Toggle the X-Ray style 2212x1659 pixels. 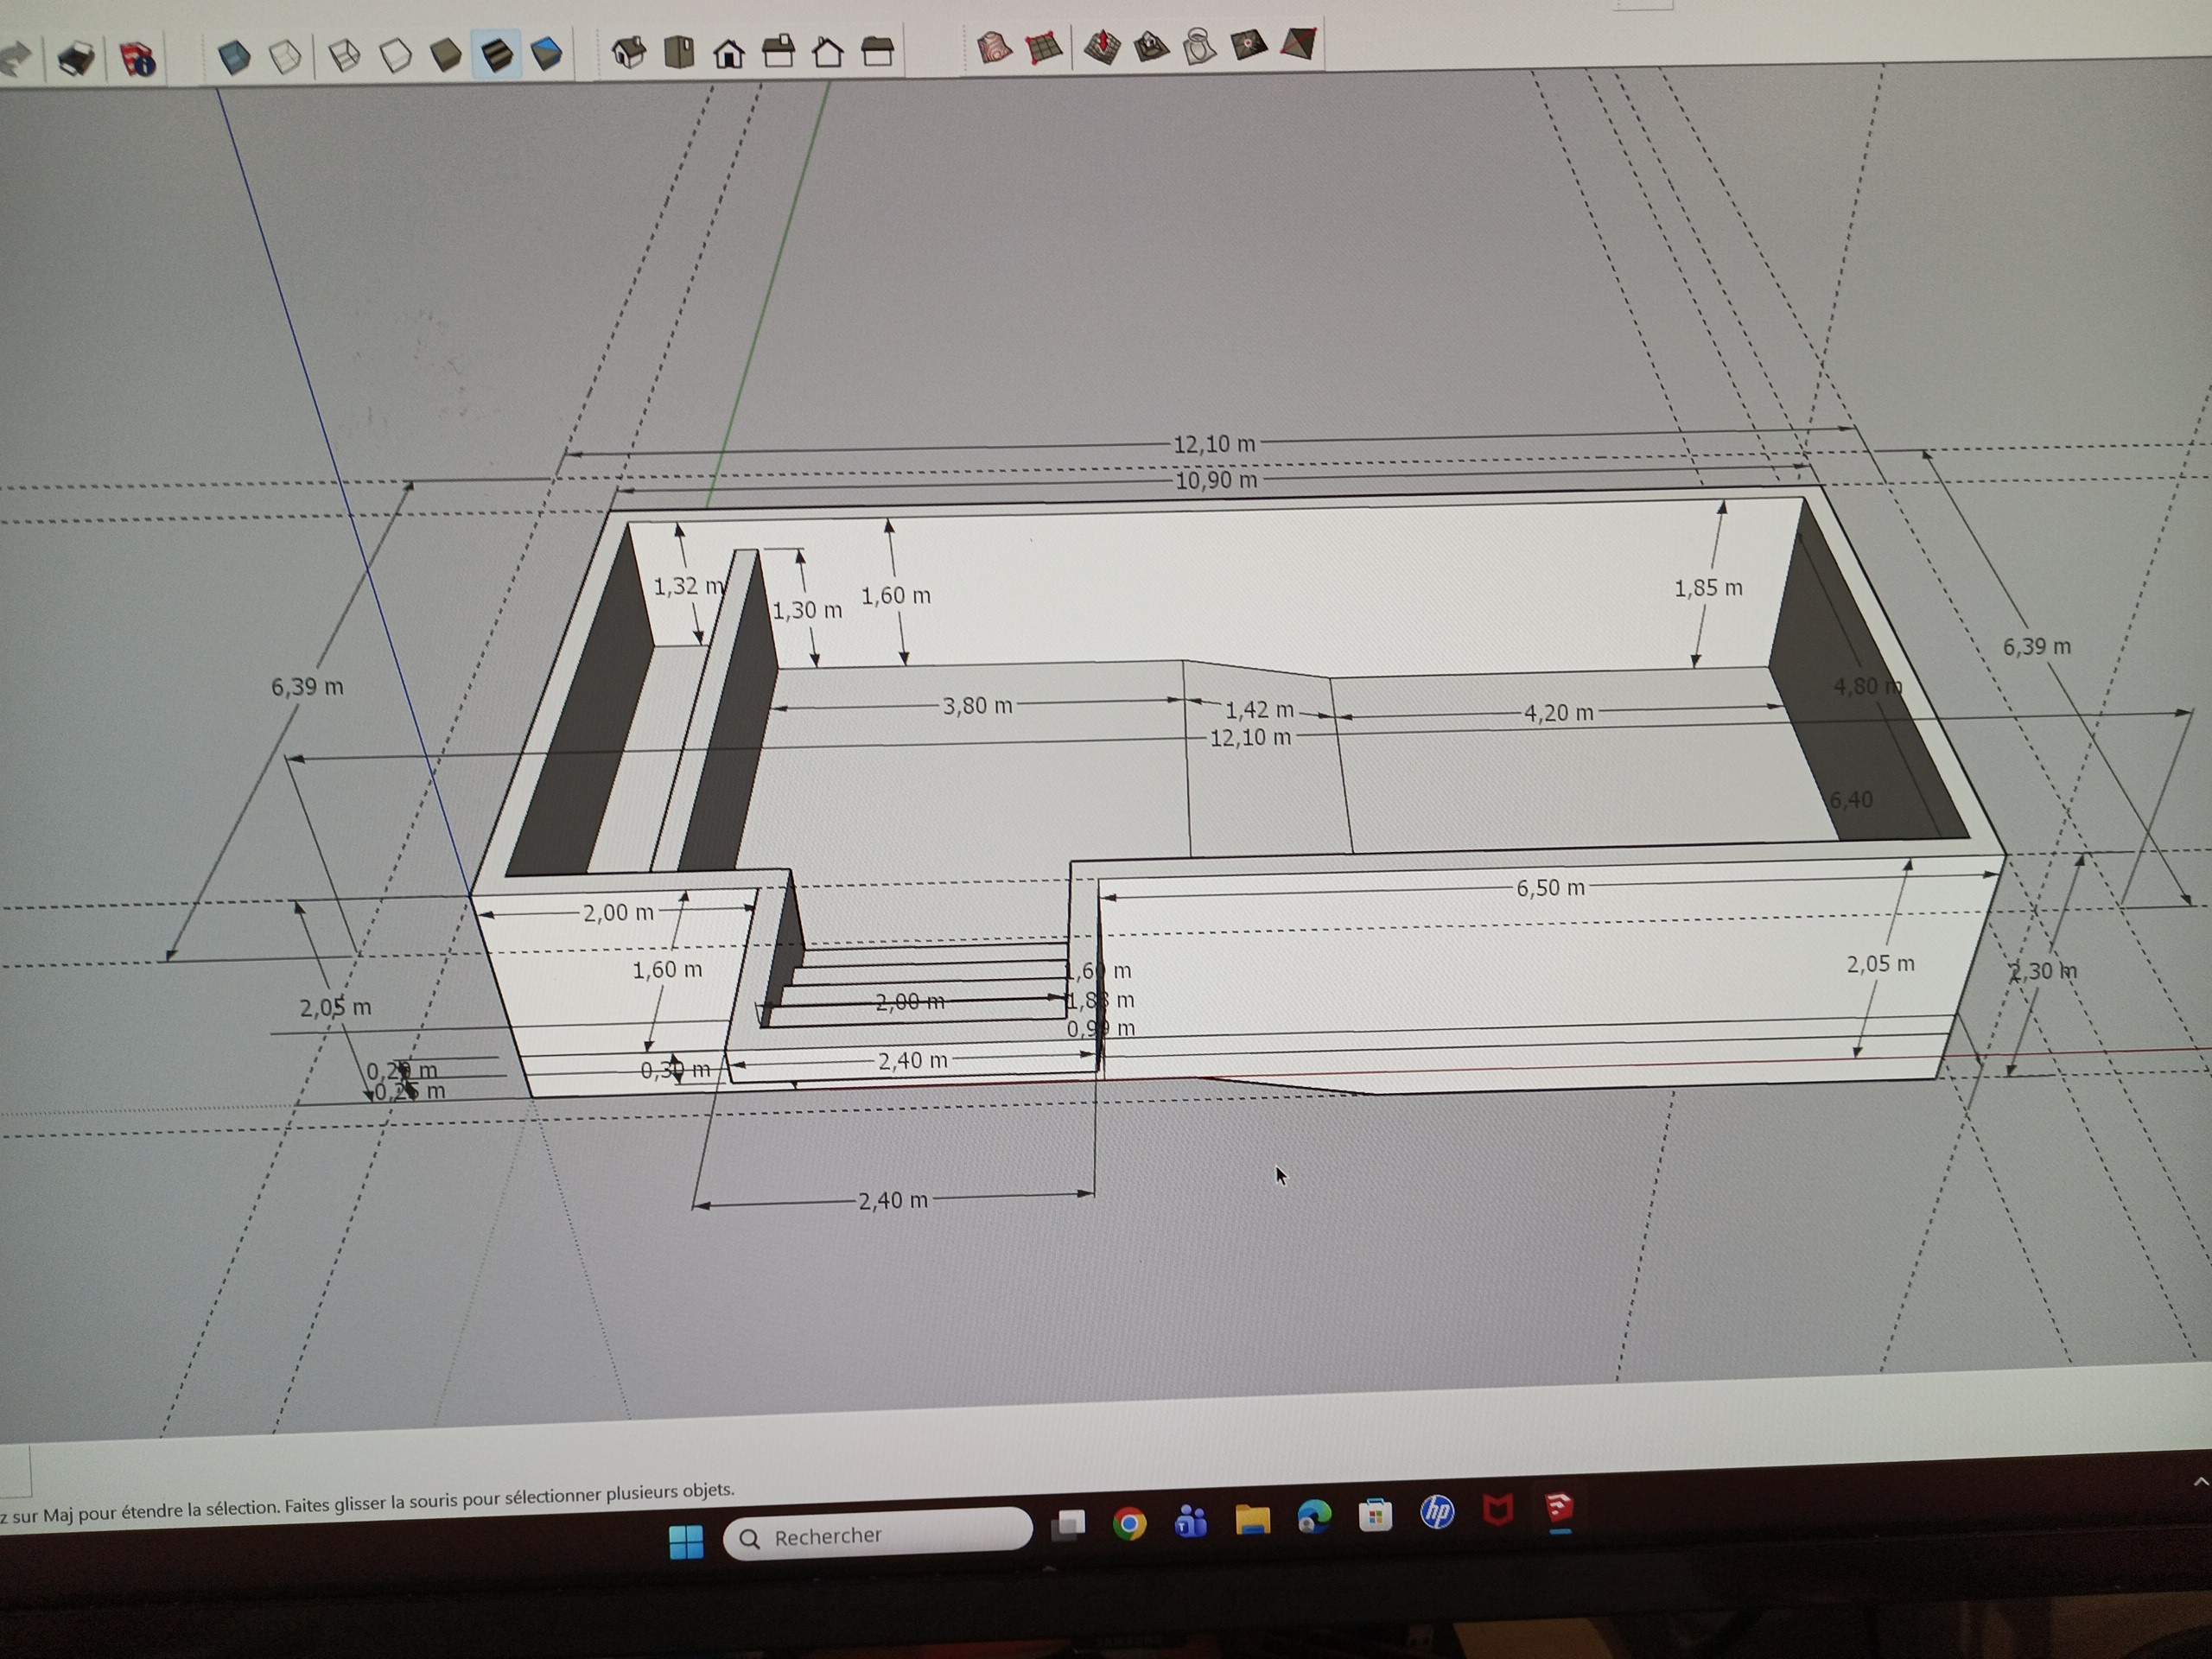coord(234,56)
